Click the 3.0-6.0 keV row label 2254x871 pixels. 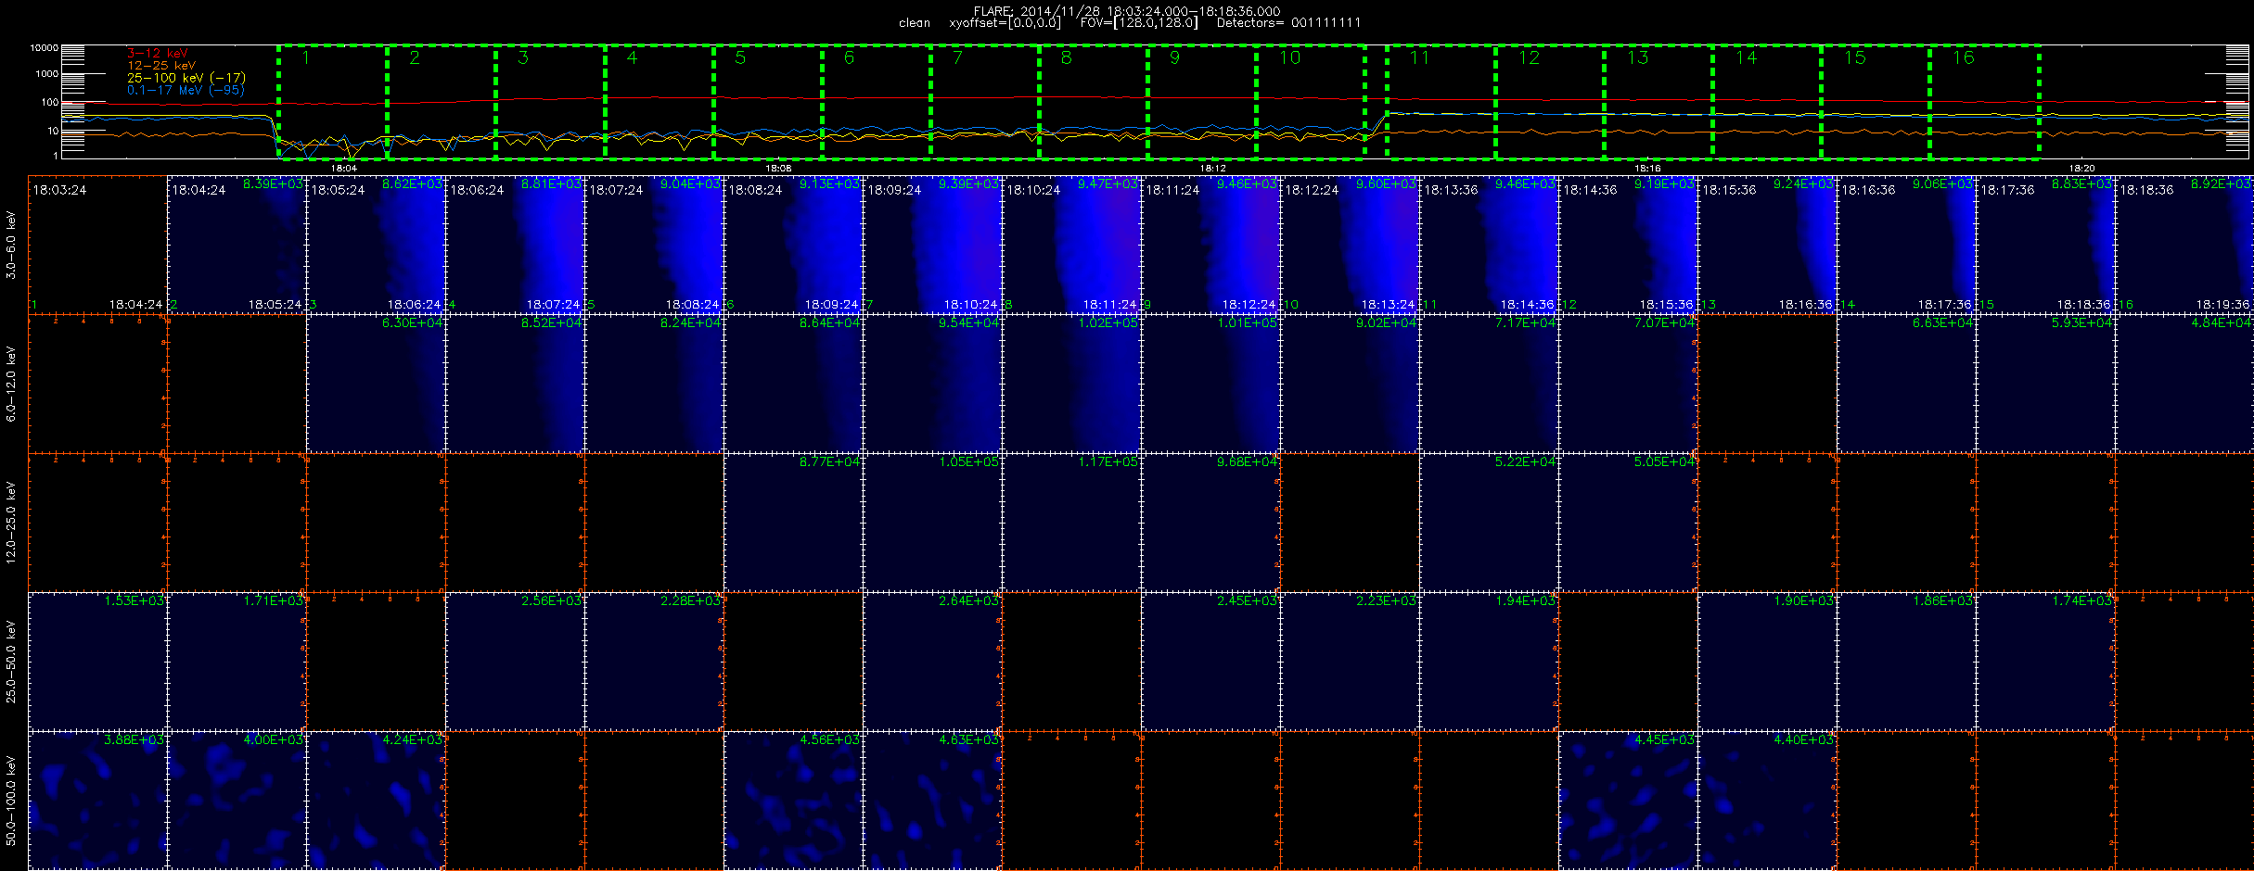point(11,245)
